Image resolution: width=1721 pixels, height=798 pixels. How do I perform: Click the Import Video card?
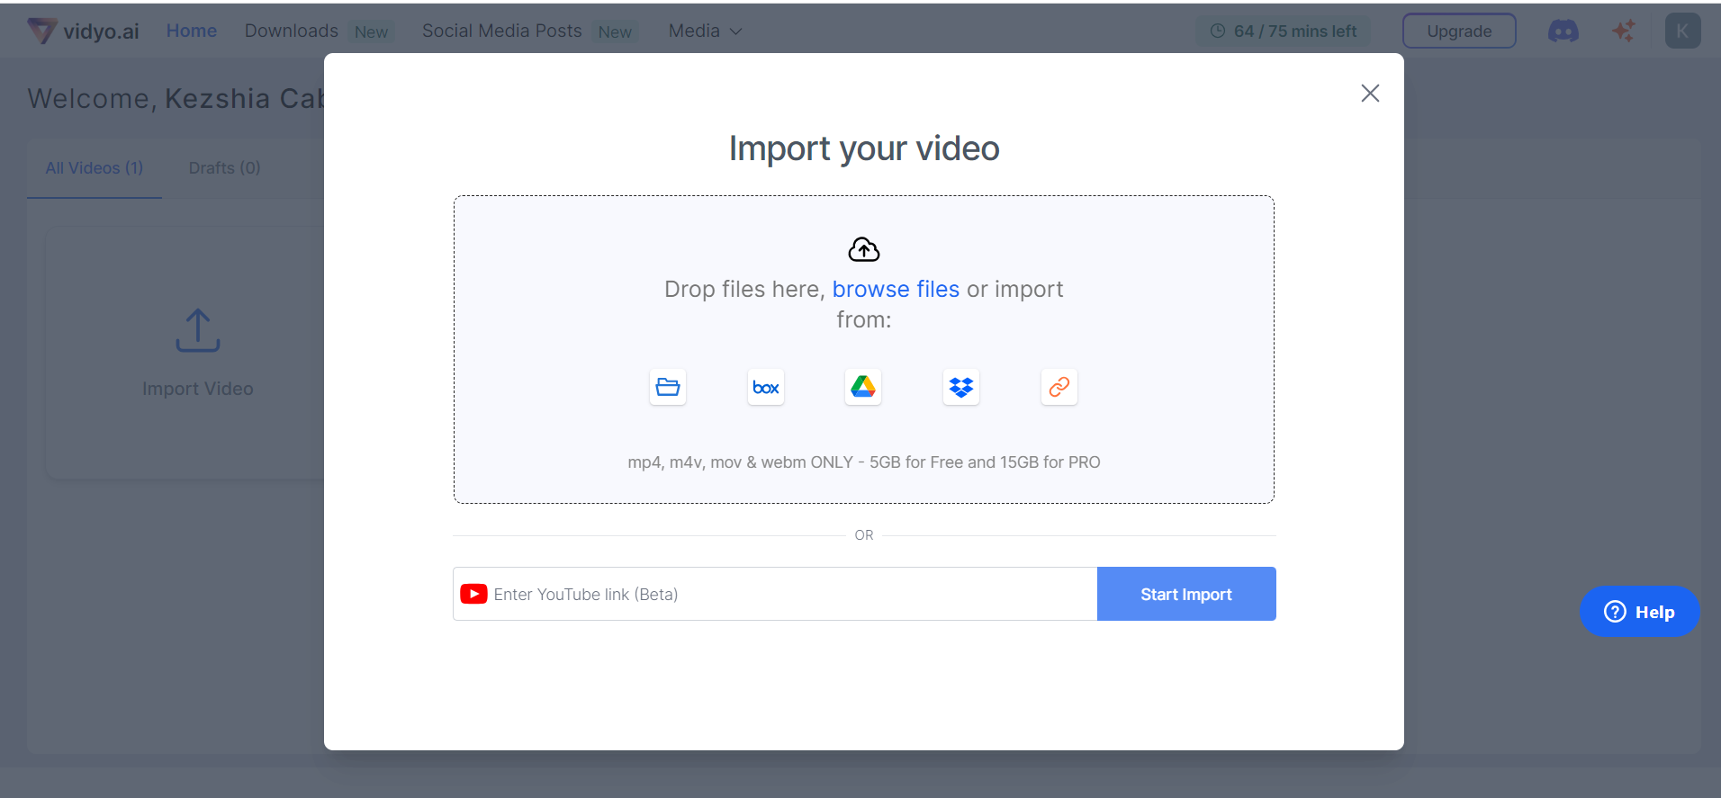[198, 353]
